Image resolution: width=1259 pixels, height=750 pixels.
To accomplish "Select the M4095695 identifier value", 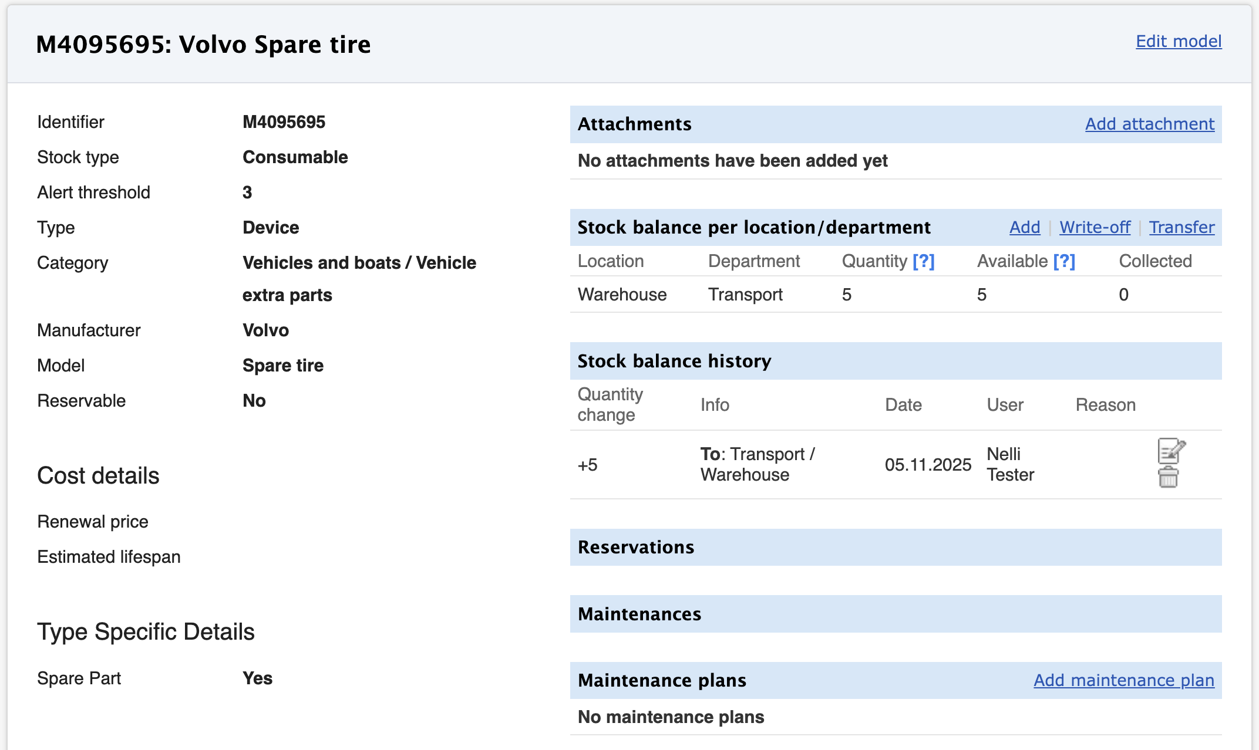I will tap(284, 122).
